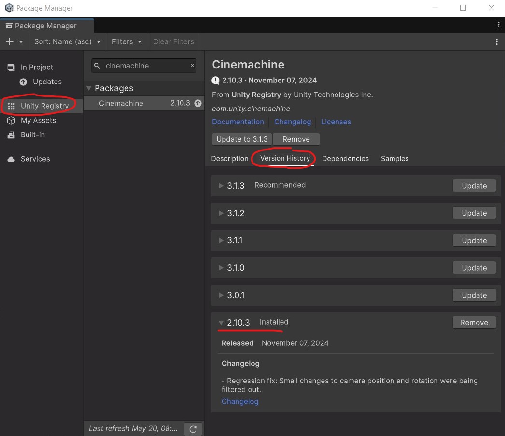Expand the 3.1.2 version entry
Image resolution: width=505 pixels, height=436 pixels.
(221, 213)
